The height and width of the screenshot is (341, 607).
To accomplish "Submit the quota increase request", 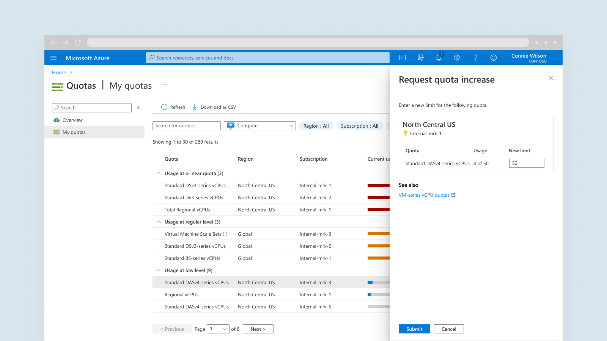I will 414,329.
